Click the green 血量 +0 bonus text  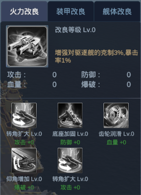point(116,142)
